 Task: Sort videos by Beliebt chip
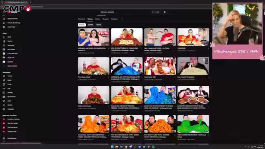91,25
